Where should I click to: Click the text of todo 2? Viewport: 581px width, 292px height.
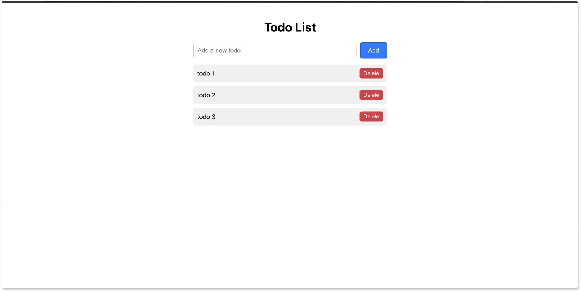[x=206, y=95]
